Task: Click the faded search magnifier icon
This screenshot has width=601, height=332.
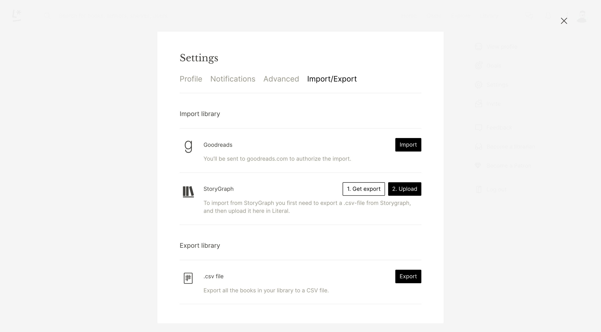Action: coord(47,16)
